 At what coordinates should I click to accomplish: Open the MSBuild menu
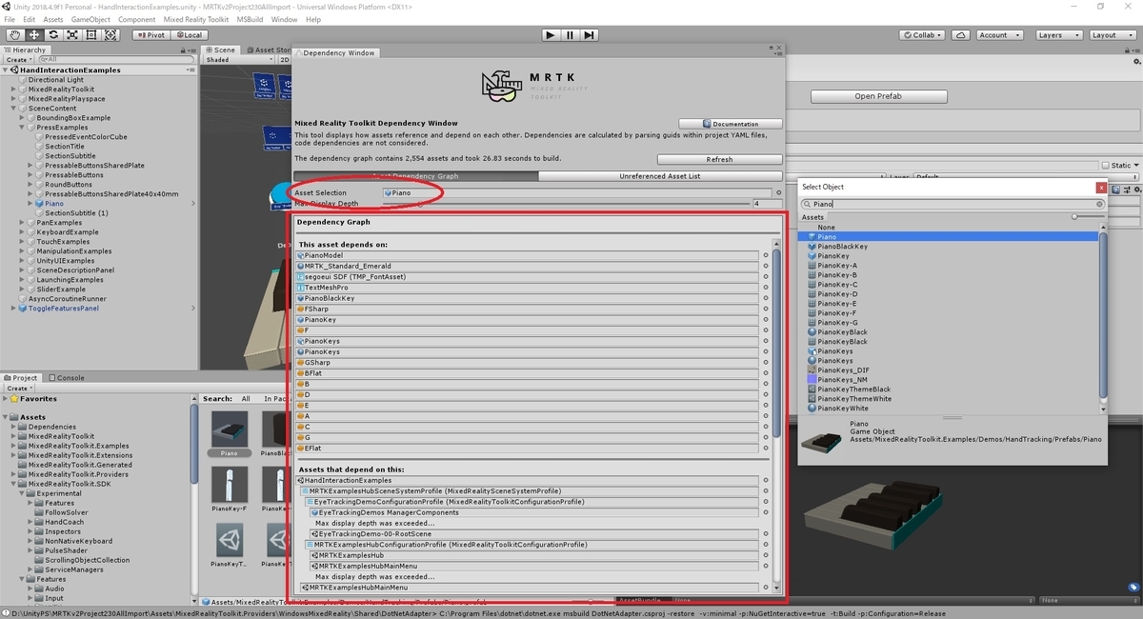coord(250,19)
